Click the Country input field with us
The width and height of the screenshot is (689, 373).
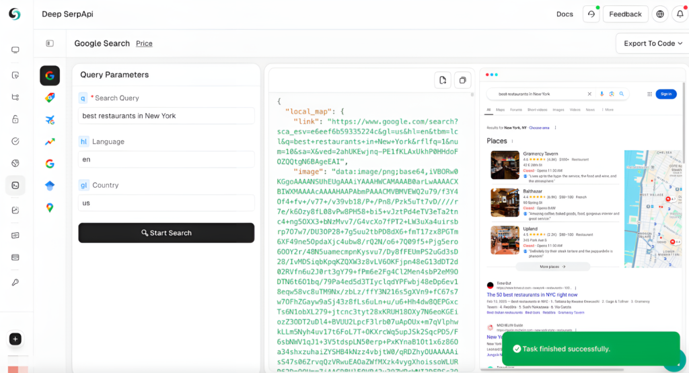click(x=166, y=203)
